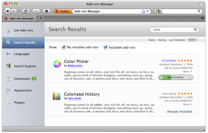
Task: Click the Already Installed label
Action: point(179,112)
